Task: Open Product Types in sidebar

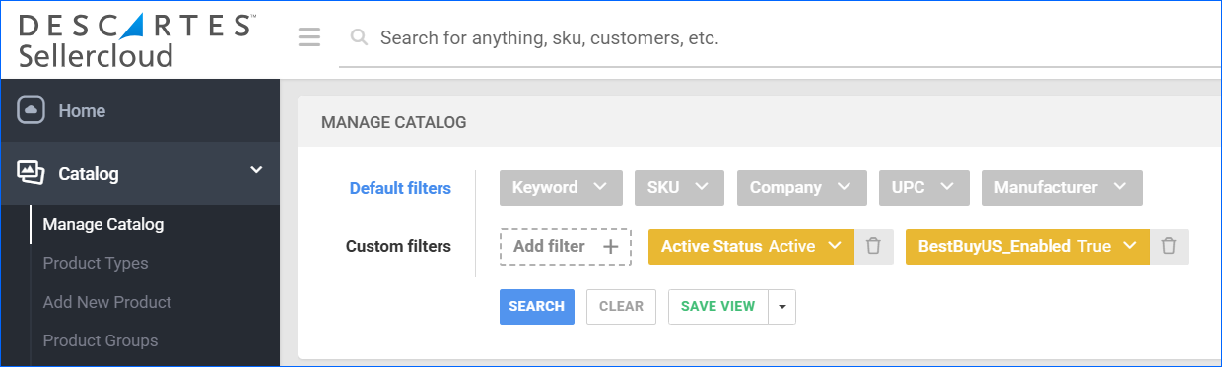Action: [96, 263]
